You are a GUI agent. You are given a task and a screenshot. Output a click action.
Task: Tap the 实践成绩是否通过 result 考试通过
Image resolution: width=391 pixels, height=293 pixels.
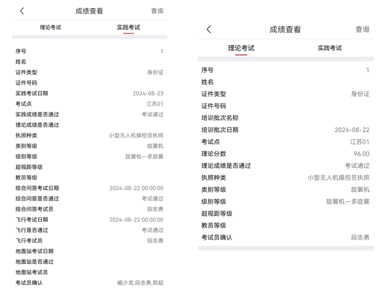(x=152, y=114)
